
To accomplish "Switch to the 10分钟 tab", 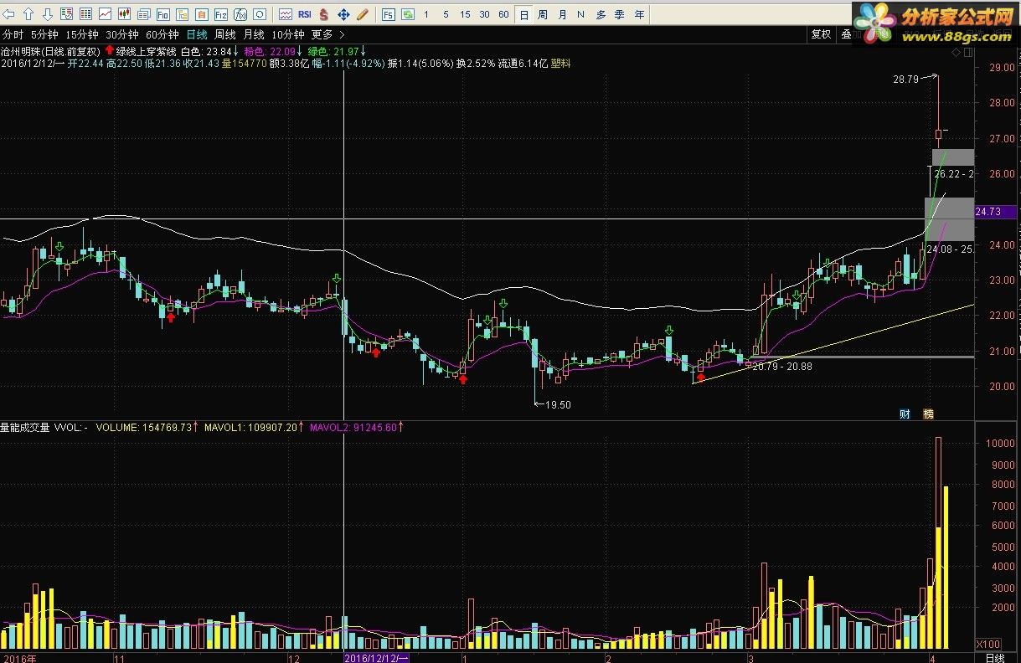I will pyautogui.click(x=288, y=34).
